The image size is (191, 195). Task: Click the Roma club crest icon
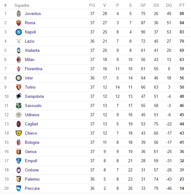coord(19,23)
